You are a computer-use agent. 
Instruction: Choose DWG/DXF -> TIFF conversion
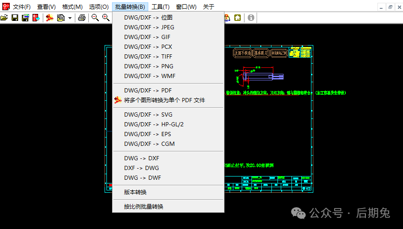click(168, 57)
